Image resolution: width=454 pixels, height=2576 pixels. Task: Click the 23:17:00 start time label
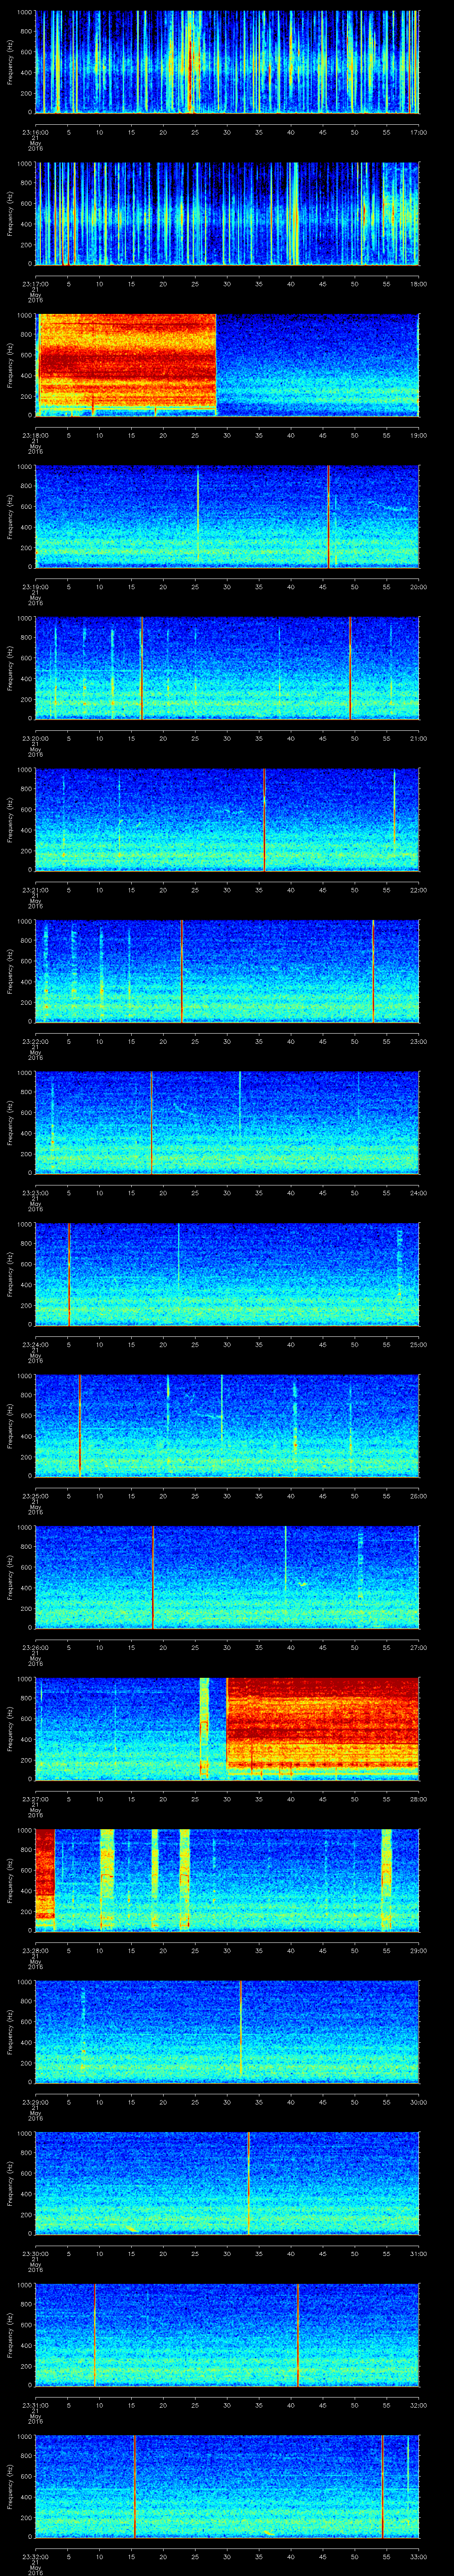coord(35,284)
